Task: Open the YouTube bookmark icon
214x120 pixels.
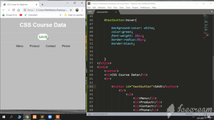Action: 21,15
